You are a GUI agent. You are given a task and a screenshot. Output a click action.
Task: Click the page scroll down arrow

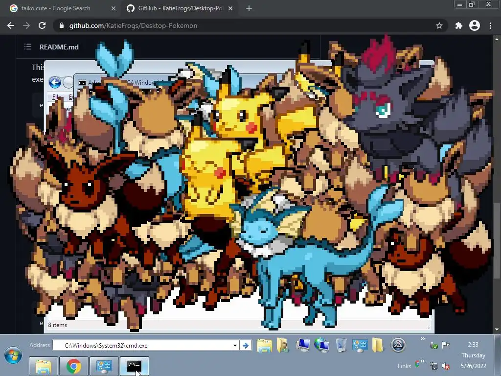click(x=497, y=329)
